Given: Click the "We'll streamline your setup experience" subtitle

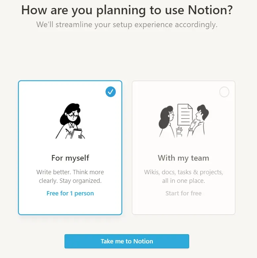Looking at the screenshot, I should tap(127, 25).
